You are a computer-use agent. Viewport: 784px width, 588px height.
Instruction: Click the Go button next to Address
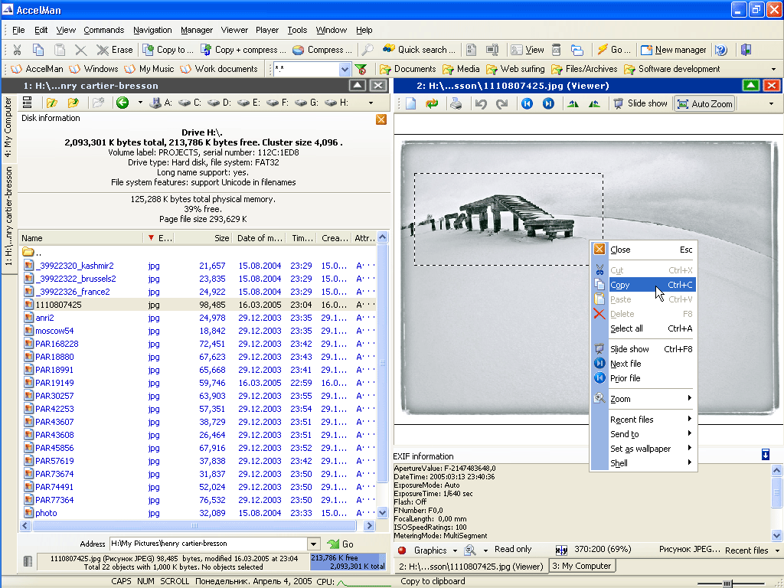coord(340,544)
